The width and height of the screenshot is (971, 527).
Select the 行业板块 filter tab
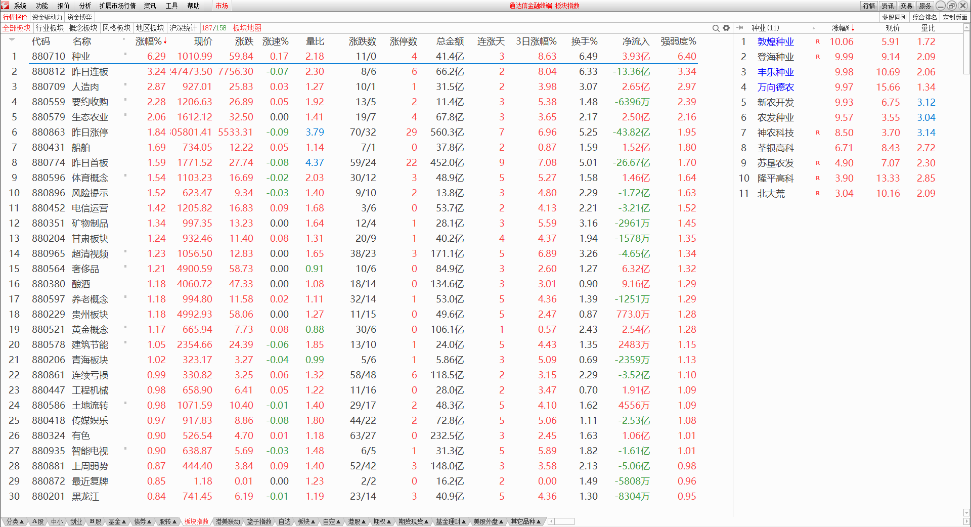[x=50, y=28]
